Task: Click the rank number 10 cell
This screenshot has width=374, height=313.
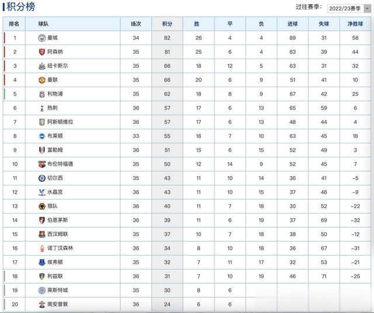Action: (x=15, y=164)
